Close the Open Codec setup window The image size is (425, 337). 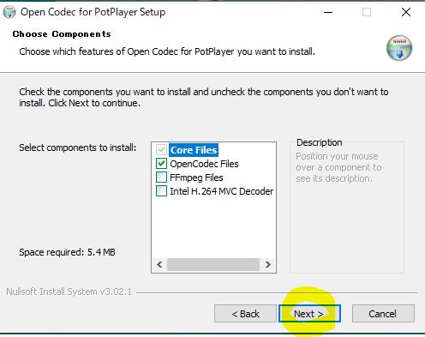coord(406,12)
